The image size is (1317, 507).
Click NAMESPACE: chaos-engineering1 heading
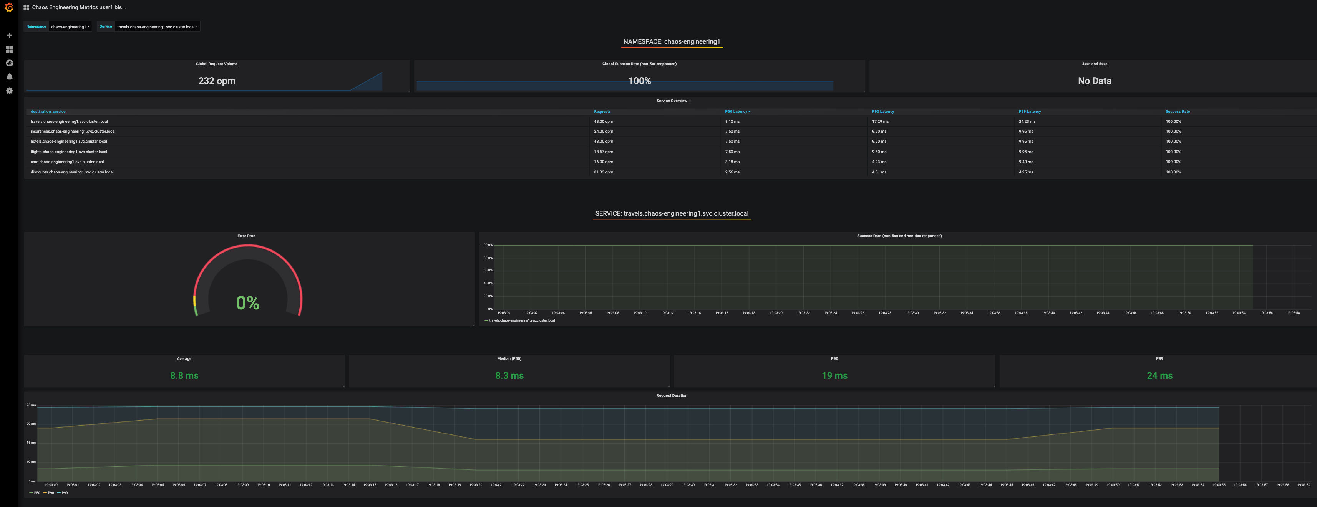tap(671, 42)
